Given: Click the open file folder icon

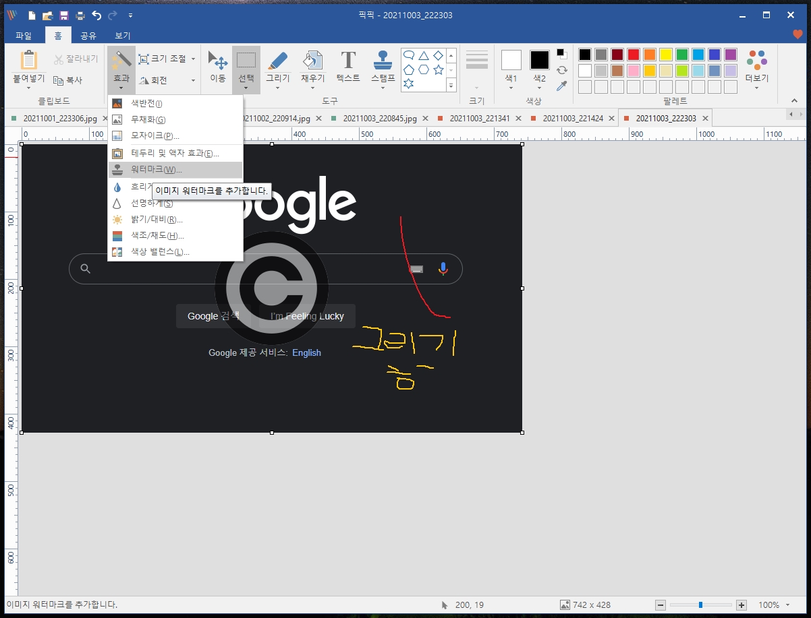Looking at the screenshot, I should click(x=47, y=16).
